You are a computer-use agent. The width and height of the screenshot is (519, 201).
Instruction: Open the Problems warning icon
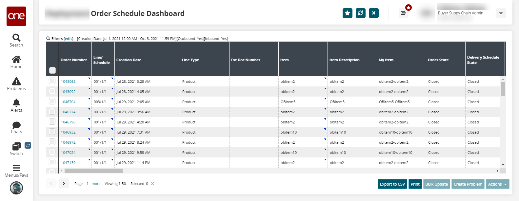tap(16, 83)
